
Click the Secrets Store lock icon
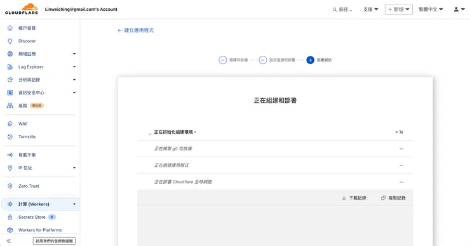pos(10,217)
